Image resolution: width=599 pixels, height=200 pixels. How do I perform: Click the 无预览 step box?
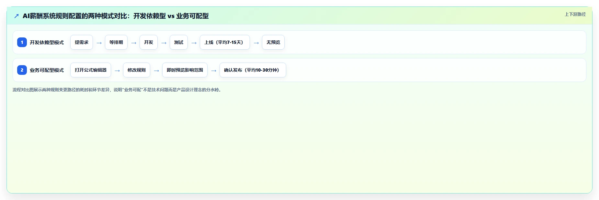[273, 42]
